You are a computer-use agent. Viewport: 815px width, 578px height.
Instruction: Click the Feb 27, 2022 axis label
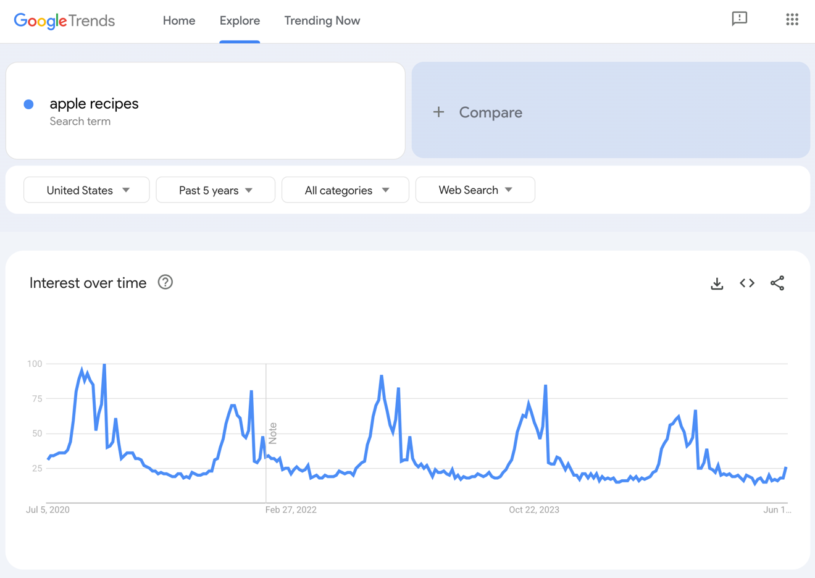tap(291, 510)
